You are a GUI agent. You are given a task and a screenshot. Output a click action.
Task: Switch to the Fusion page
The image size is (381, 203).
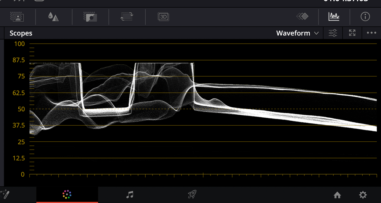point(5,195)
